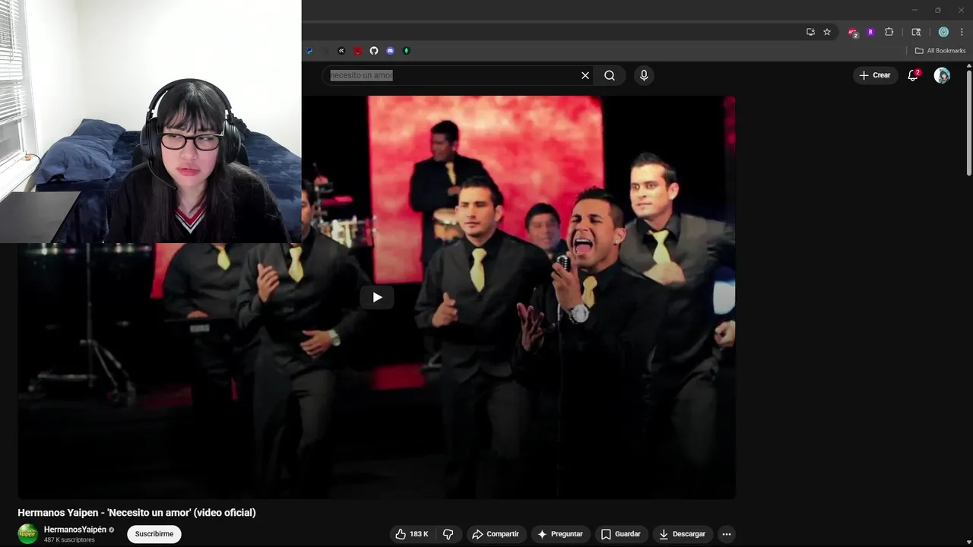Open the Discord bookmark
Viewport: 973px width, 547px height.
point(390,51)
